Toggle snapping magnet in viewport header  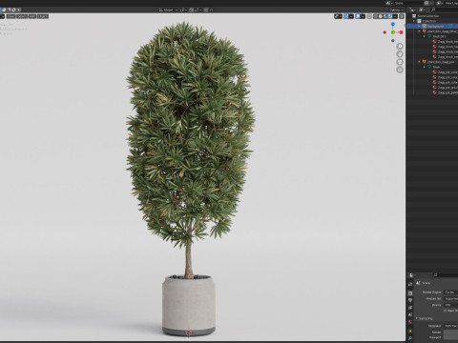192,10
